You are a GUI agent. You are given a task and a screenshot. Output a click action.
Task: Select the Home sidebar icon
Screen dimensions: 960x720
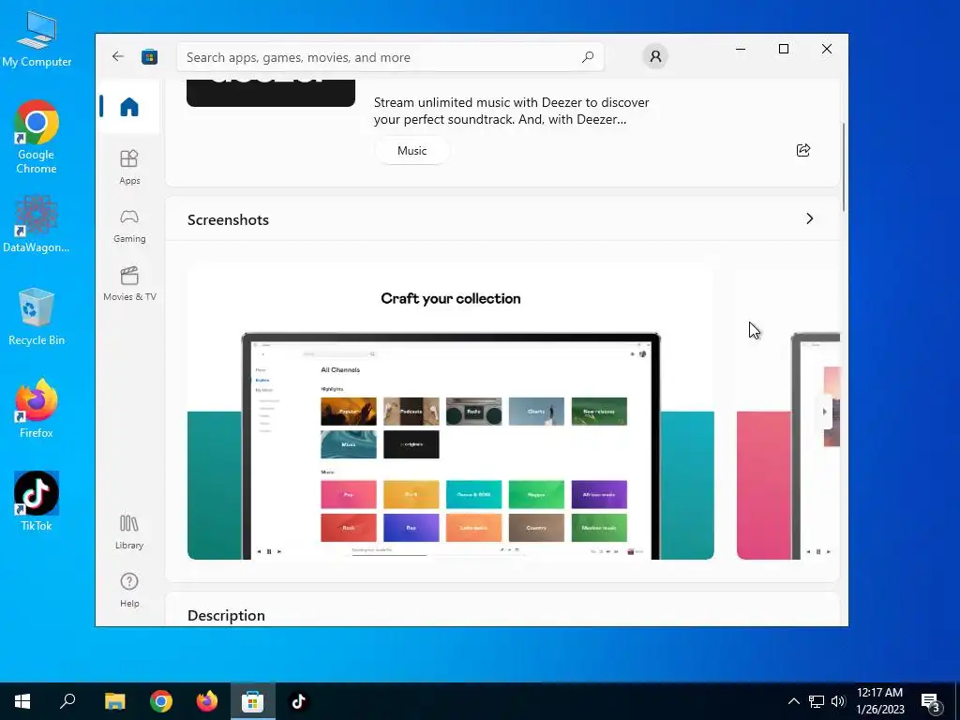pyautogui.click(x=129, y=107)
